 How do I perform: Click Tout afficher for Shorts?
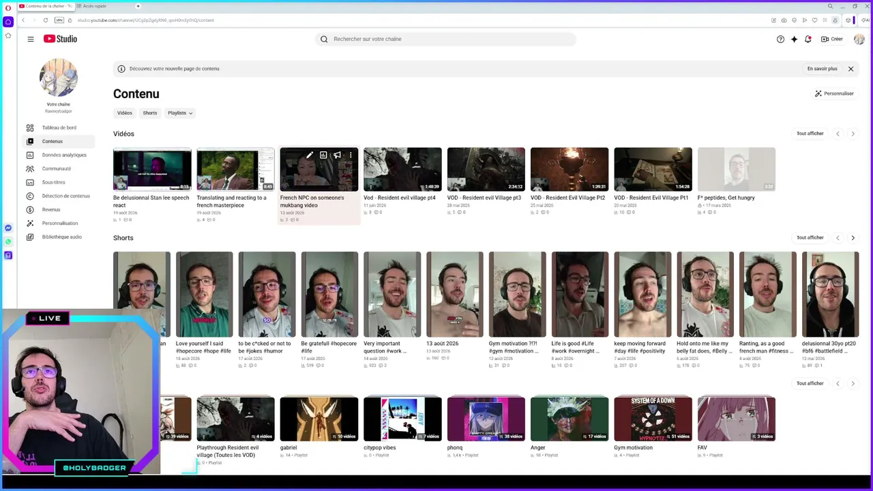point(810,238)
